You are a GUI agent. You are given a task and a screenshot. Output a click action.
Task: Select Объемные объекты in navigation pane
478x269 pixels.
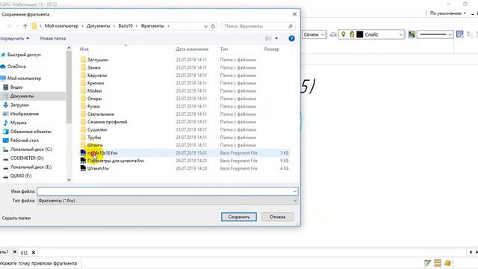pos(31,132)
